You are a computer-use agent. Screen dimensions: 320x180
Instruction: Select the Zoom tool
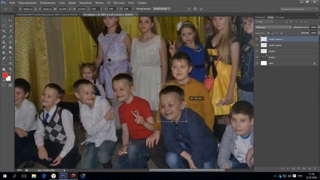10,69
